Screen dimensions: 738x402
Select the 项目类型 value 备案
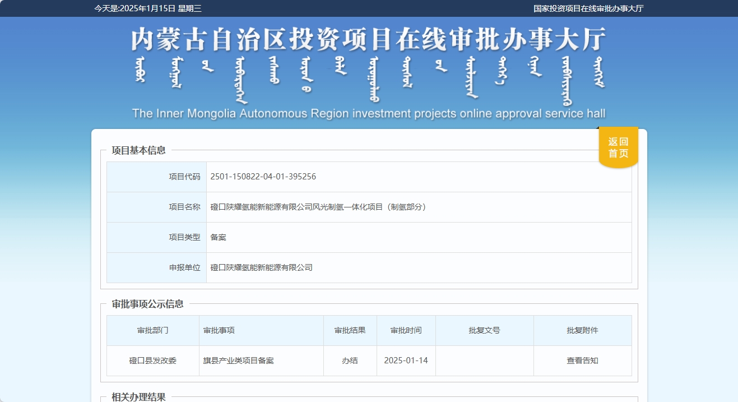[x=218, y=237]
